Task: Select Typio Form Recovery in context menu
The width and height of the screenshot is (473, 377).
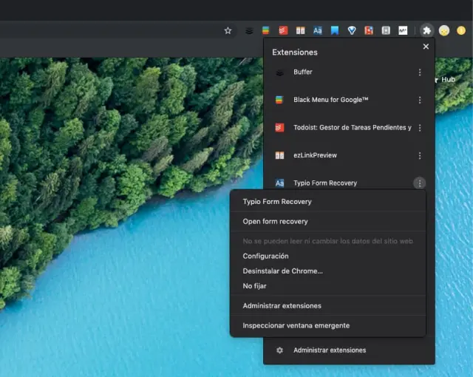Action: tap(328, 202)
